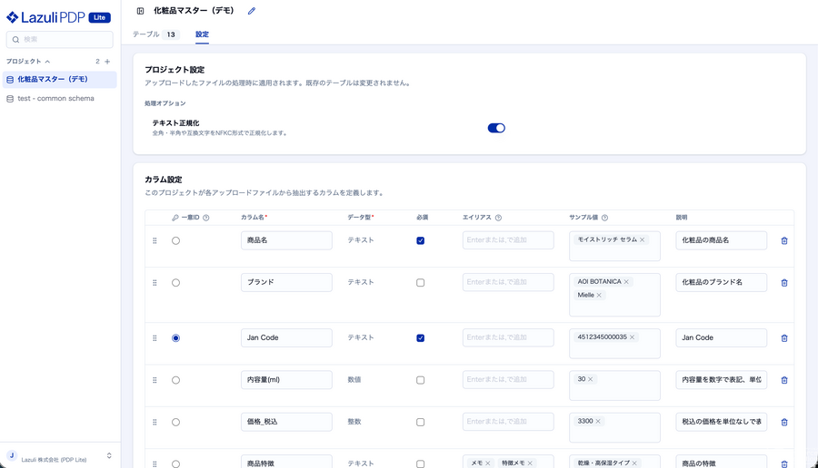Screen dimensions: 818x468
Task: Select Jan Code unique ID radio
Action: point(175,338)
